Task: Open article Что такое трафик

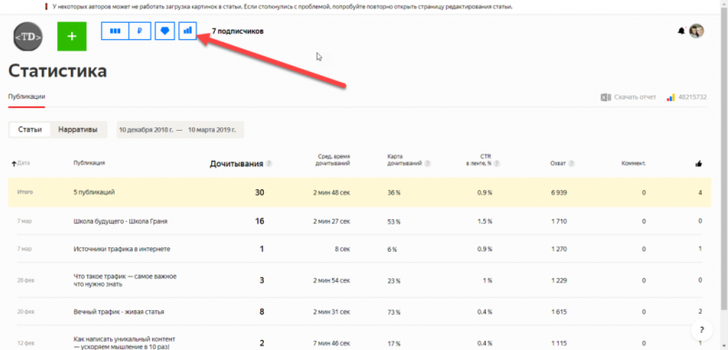Action: [x=126, y=280]
